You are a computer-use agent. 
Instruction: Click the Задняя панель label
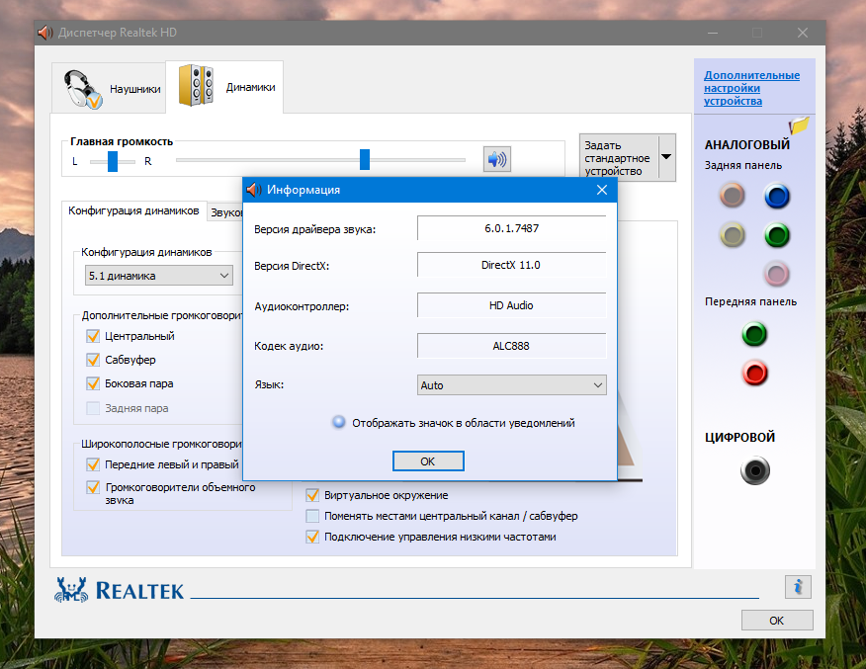(742, 165)
